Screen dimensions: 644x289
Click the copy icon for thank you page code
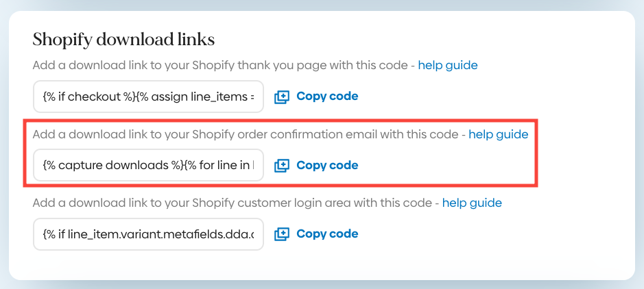[x=282, y=97]
